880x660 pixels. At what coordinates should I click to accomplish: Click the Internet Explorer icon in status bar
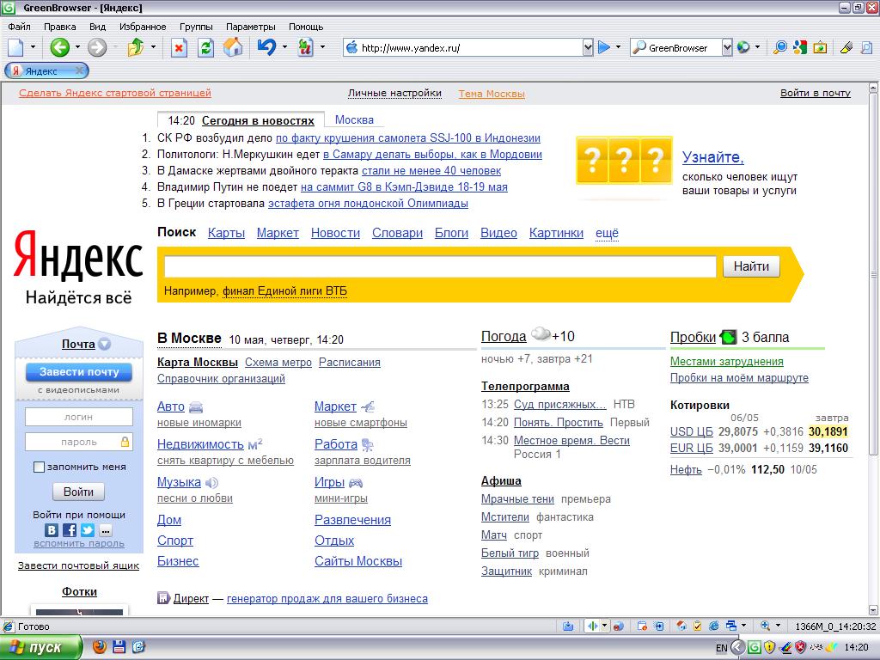(x=714, y=626)
